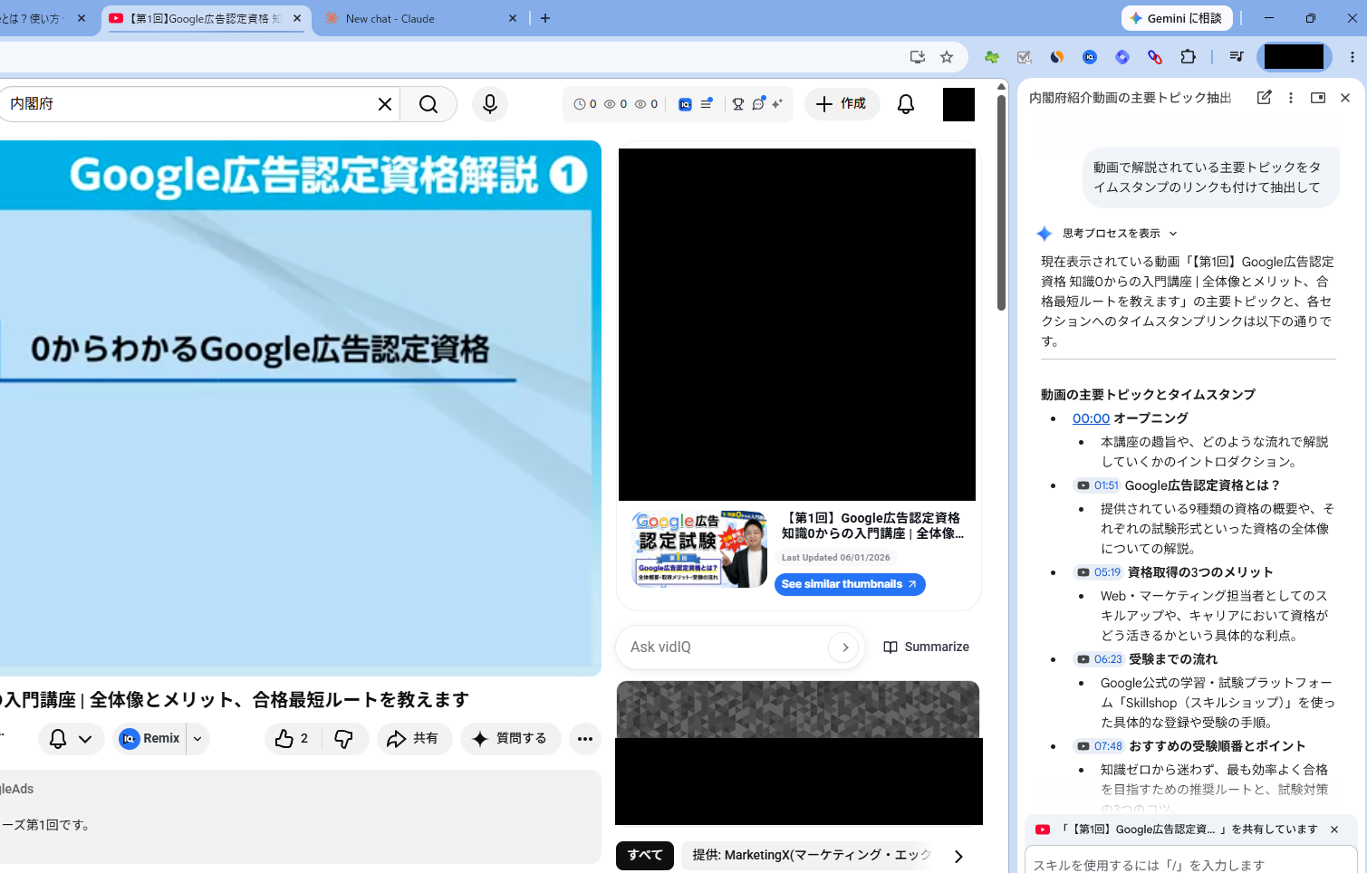Click See similar thumbnails button

pyautogui.click(x=850, y=584)
